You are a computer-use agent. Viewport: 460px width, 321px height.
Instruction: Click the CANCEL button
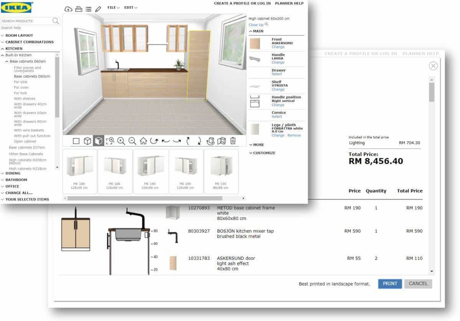pyautogui.click(x=418, y=283)
